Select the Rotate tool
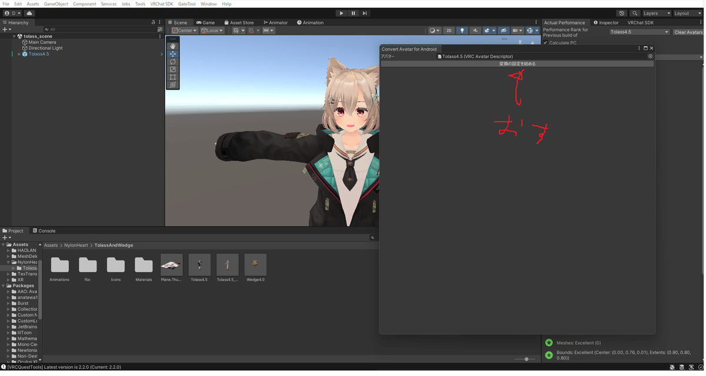The image size is (706, 376). (172, 62)
